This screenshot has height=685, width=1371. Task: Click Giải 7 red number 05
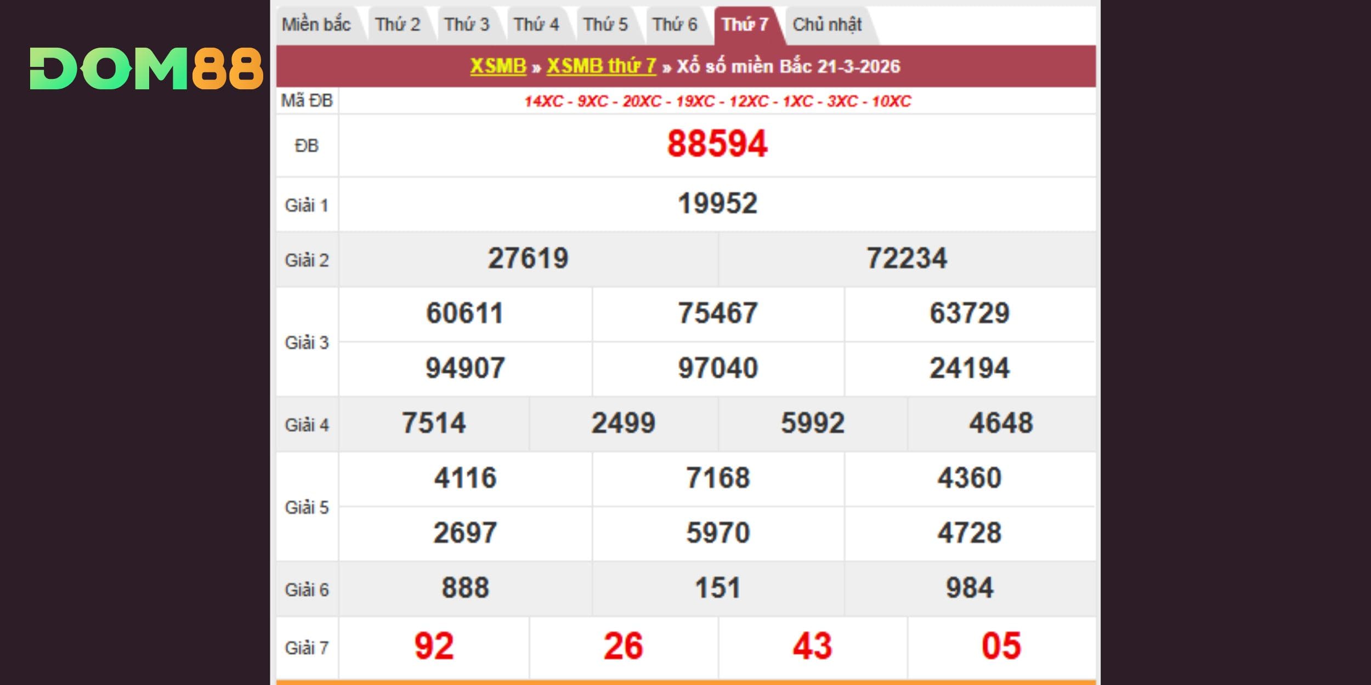1001,646
